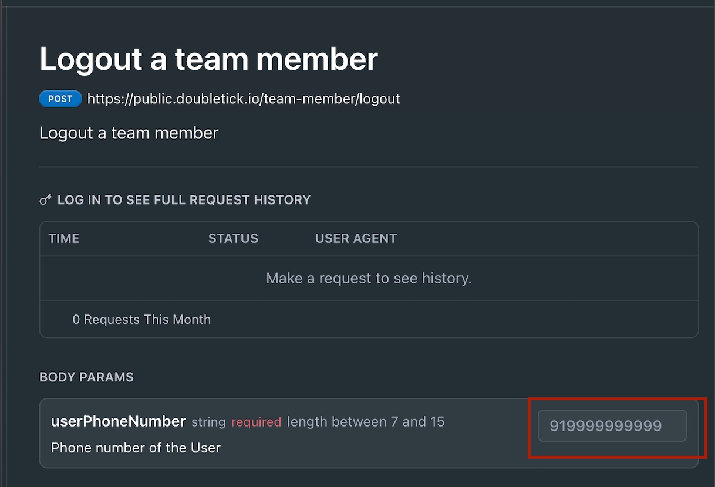Click the userPhoneNumber input field

point(612,425)
